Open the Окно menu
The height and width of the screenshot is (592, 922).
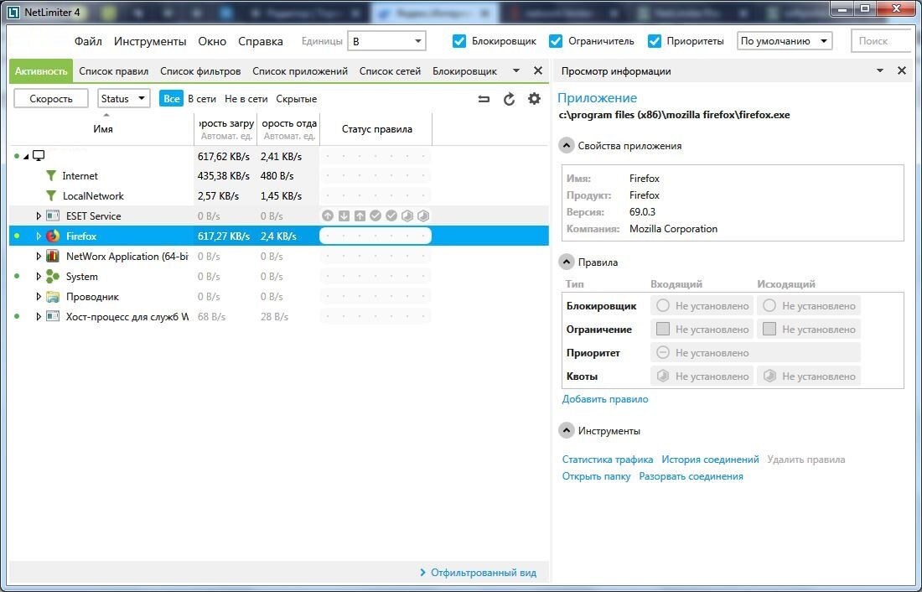click(212, 41)
